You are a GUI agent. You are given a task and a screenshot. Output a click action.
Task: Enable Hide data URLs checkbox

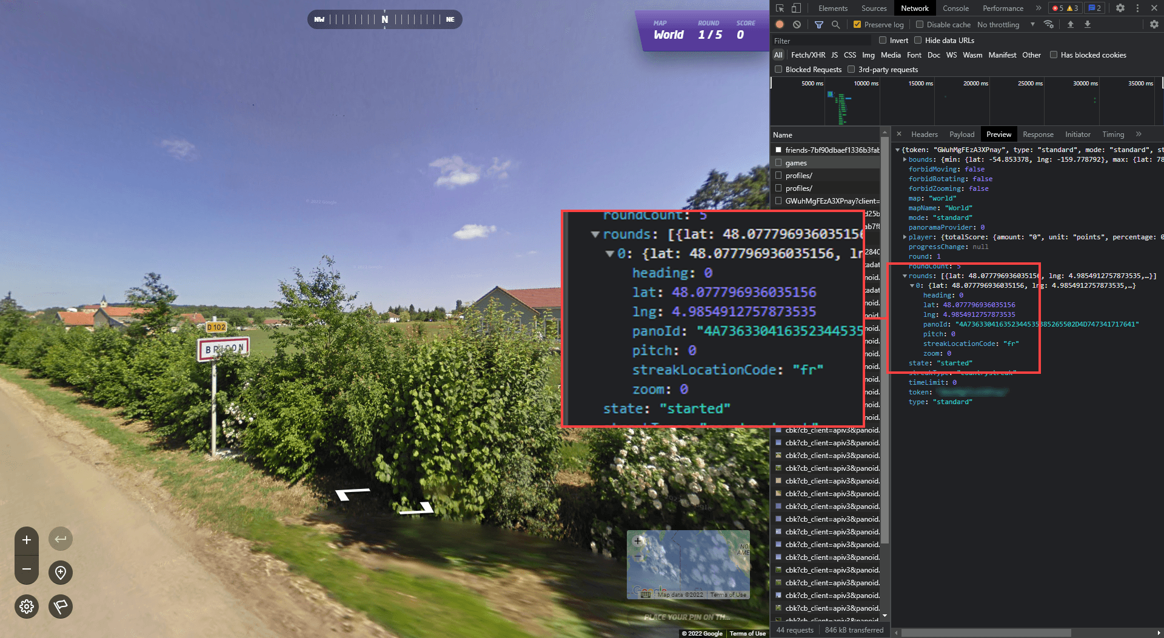(x=918, y=41)
